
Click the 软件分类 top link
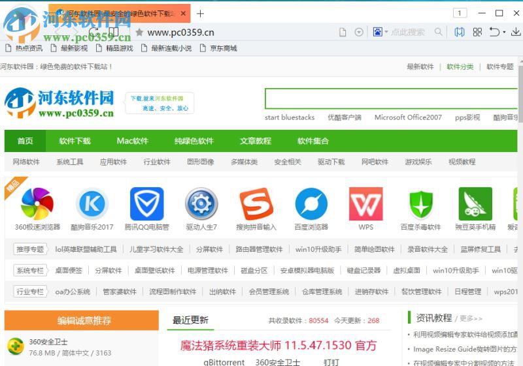click(460, 67)
